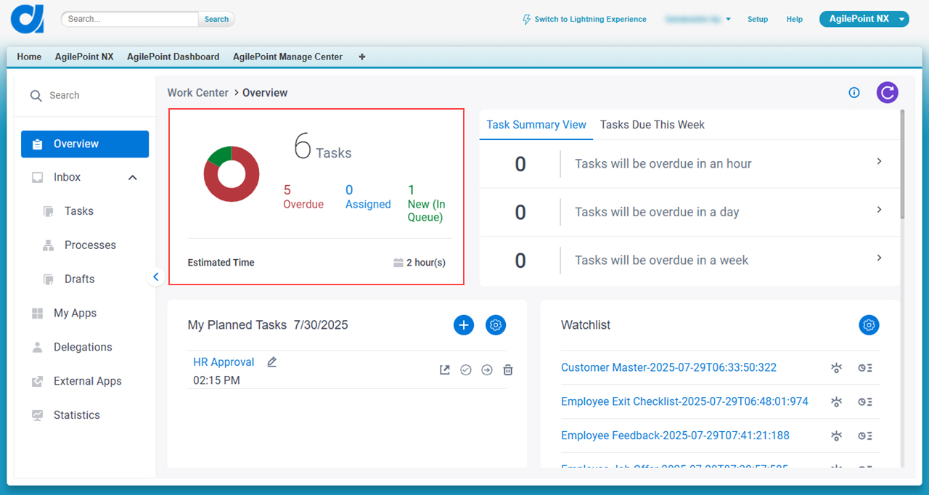
Task: Mark HR Approval complete with checkmark icon
Action: tap(466, 370)
